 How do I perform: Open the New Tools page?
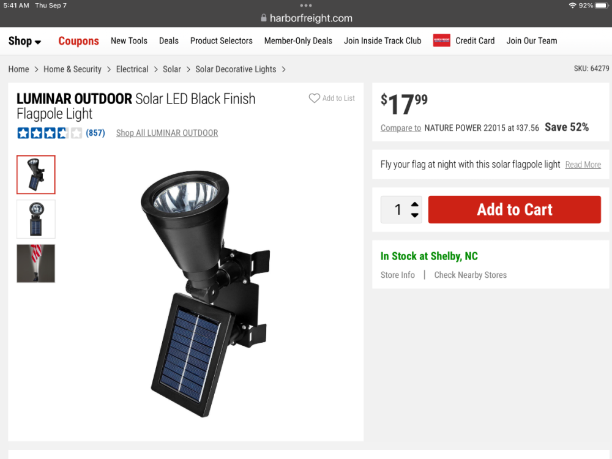129,41
